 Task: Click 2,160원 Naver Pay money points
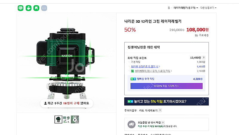201,71
